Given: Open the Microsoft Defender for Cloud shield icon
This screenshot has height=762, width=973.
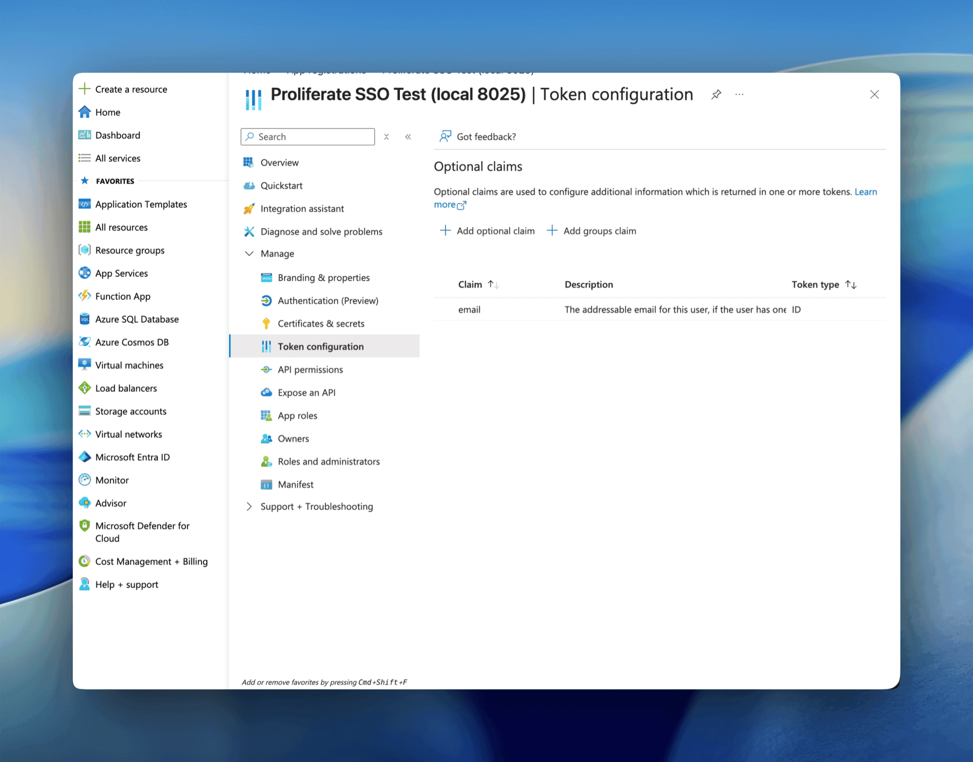Looking at the screenshot, I should (85, 526).
